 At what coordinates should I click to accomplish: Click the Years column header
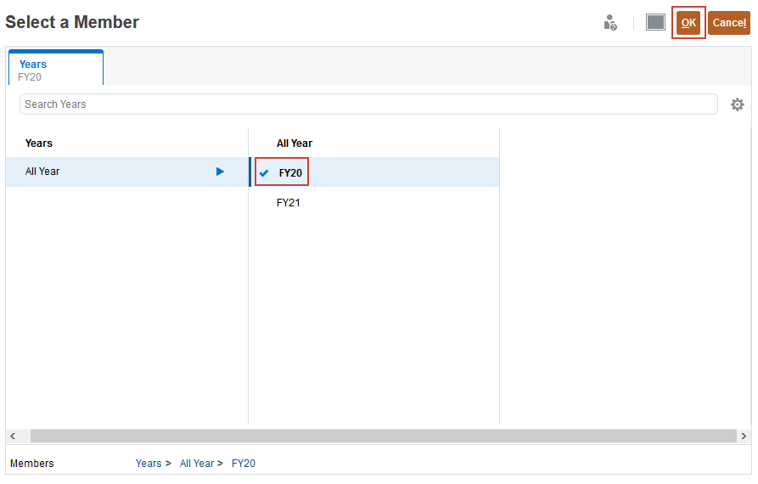coord(39,144)
